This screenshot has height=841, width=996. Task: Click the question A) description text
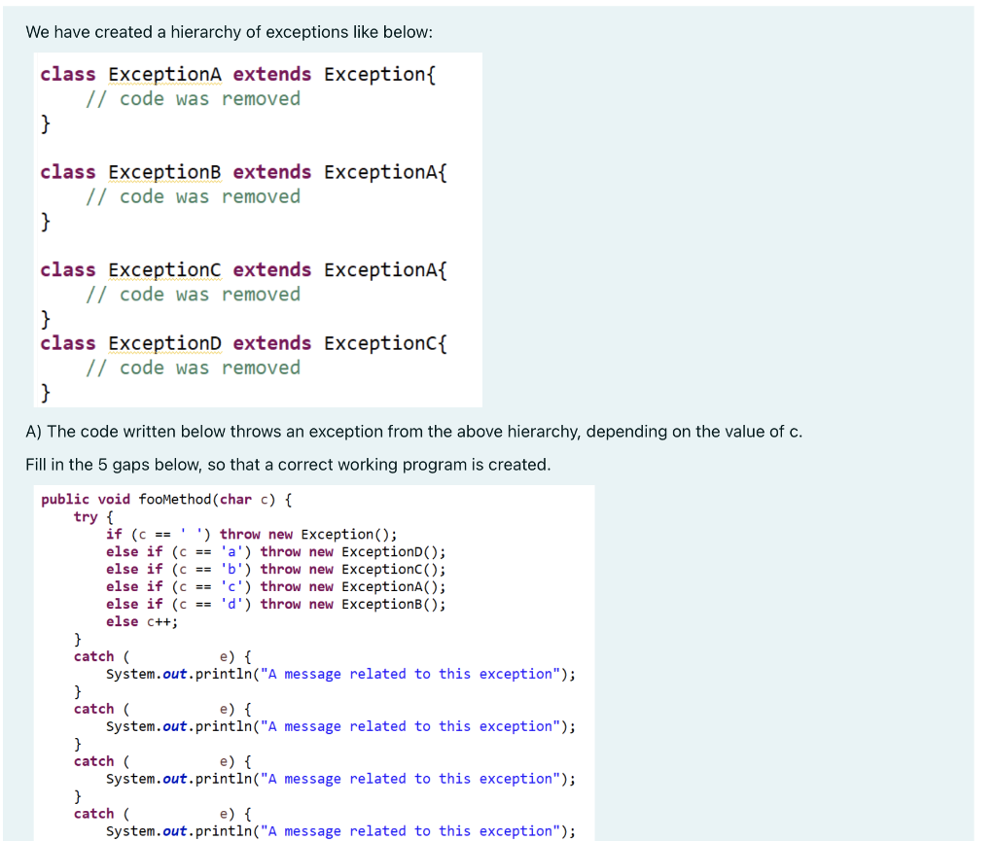point(412,431)
